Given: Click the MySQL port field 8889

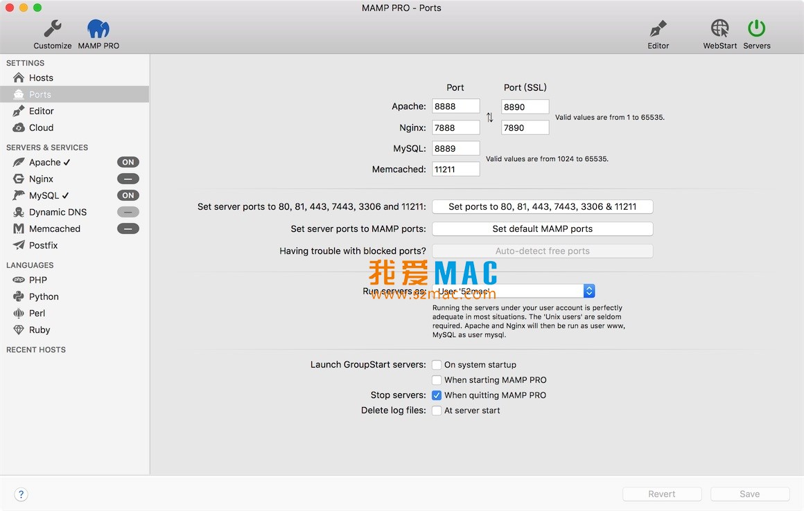Looking at the screenshot, I should tap(456, 148).
